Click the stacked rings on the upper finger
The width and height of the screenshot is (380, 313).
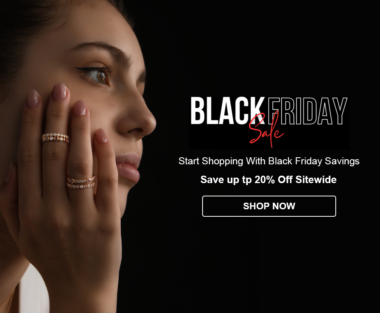click(x=56, y=138)
